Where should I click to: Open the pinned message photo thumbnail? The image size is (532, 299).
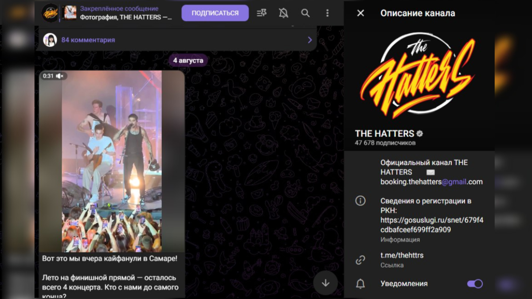point(70,13)
